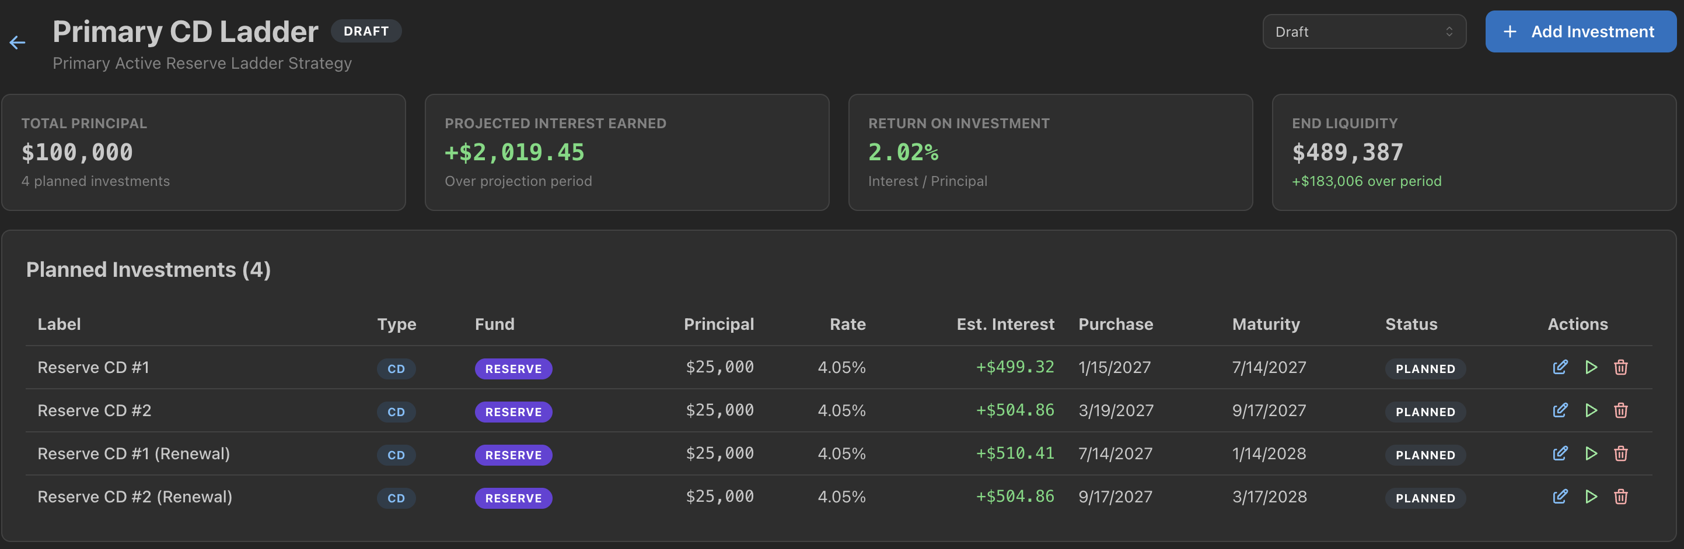This screenshot has width=1684, height=549.
Task: Edit Reserve CD #2 investment
Action: tap(1560, 410)
